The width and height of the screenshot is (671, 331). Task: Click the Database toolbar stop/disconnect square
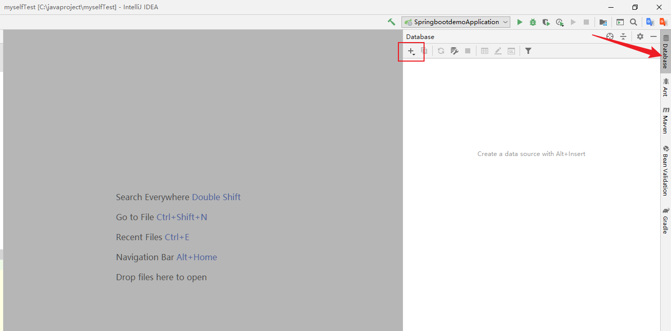468,51
